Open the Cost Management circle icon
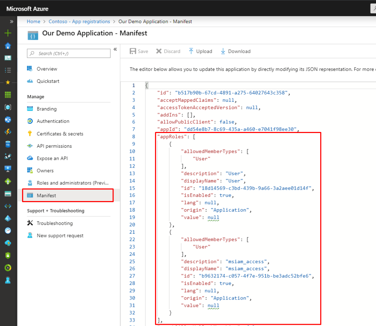 coord(8,268)
